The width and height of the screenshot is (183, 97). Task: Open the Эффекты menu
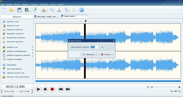25,4
